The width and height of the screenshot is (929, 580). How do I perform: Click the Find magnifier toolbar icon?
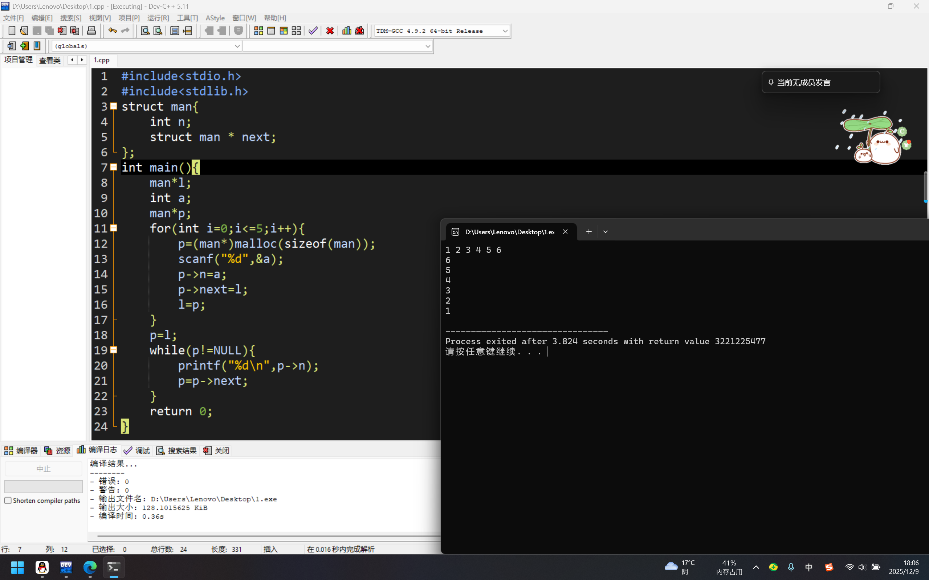click(x=145, y=31)
